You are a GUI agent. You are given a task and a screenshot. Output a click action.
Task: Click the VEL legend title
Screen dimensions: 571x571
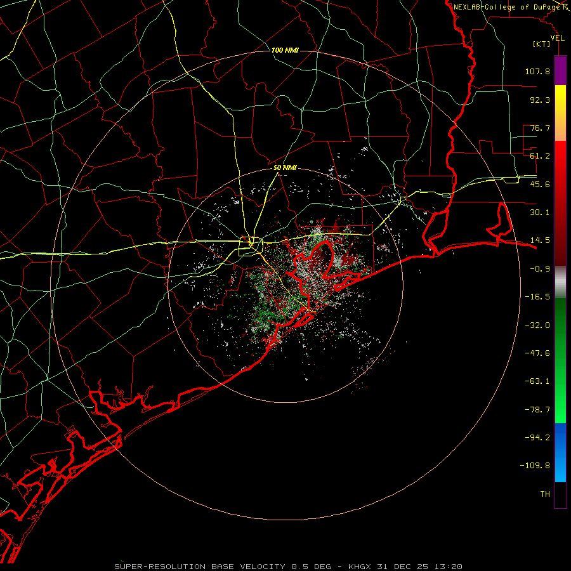[557, 37]
